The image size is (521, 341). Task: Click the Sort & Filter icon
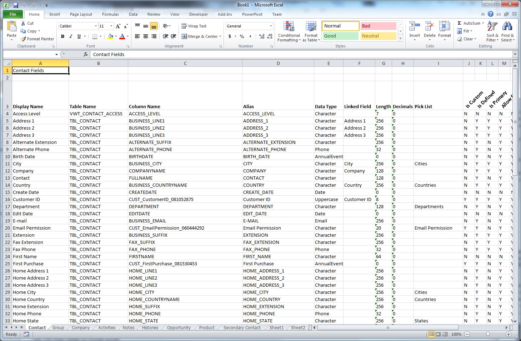pos(492,27)
